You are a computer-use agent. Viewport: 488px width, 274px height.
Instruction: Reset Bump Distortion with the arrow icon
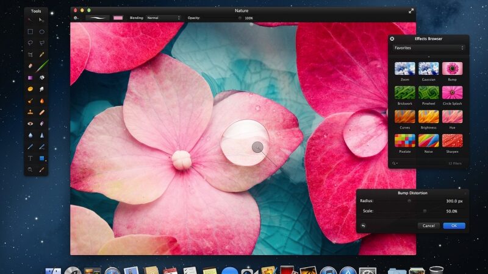[363, 226]
